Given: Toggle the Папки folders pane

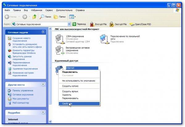Looking at the screenshot, I should point(60,17).
